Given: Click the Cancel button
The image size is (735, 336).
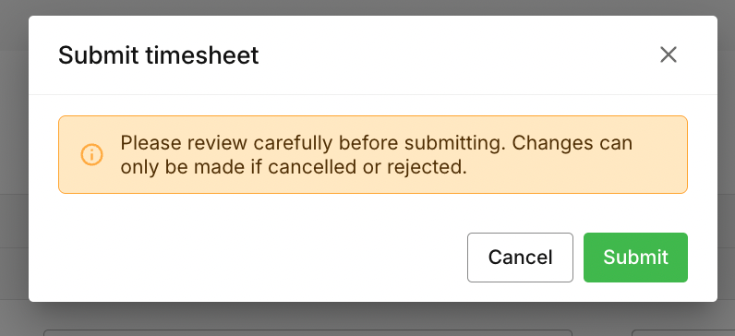Looking at the screenshot, I should coord(520,258).
